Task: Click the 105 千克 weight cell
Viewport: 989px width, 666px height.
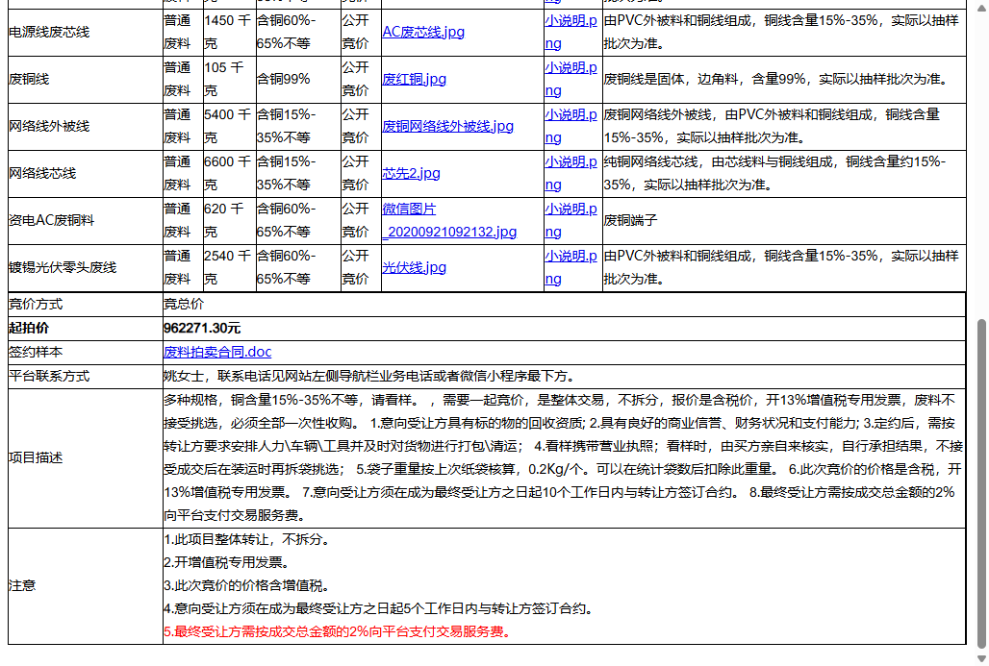Action: (x=229, y=80)
